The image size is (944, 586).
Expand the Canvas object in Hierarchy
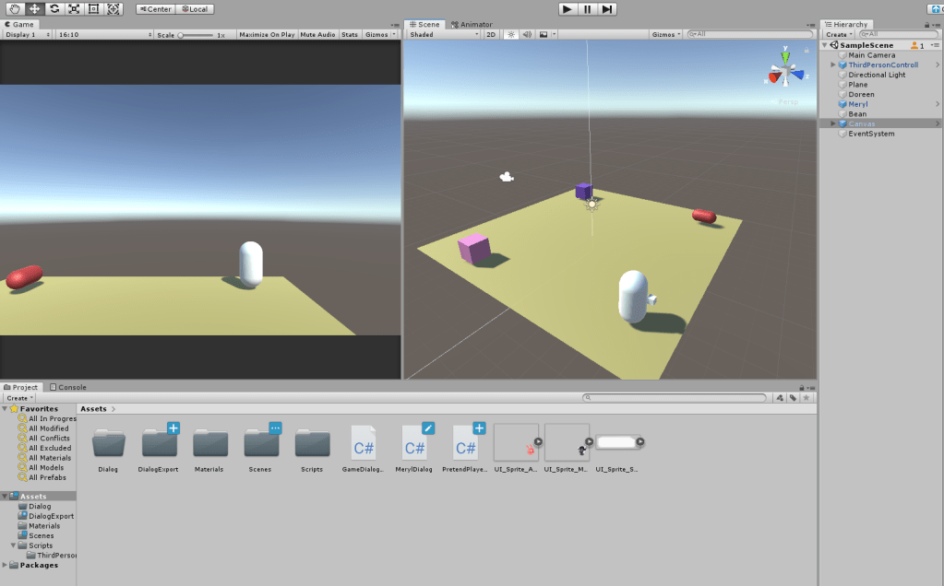pos(833,123)
